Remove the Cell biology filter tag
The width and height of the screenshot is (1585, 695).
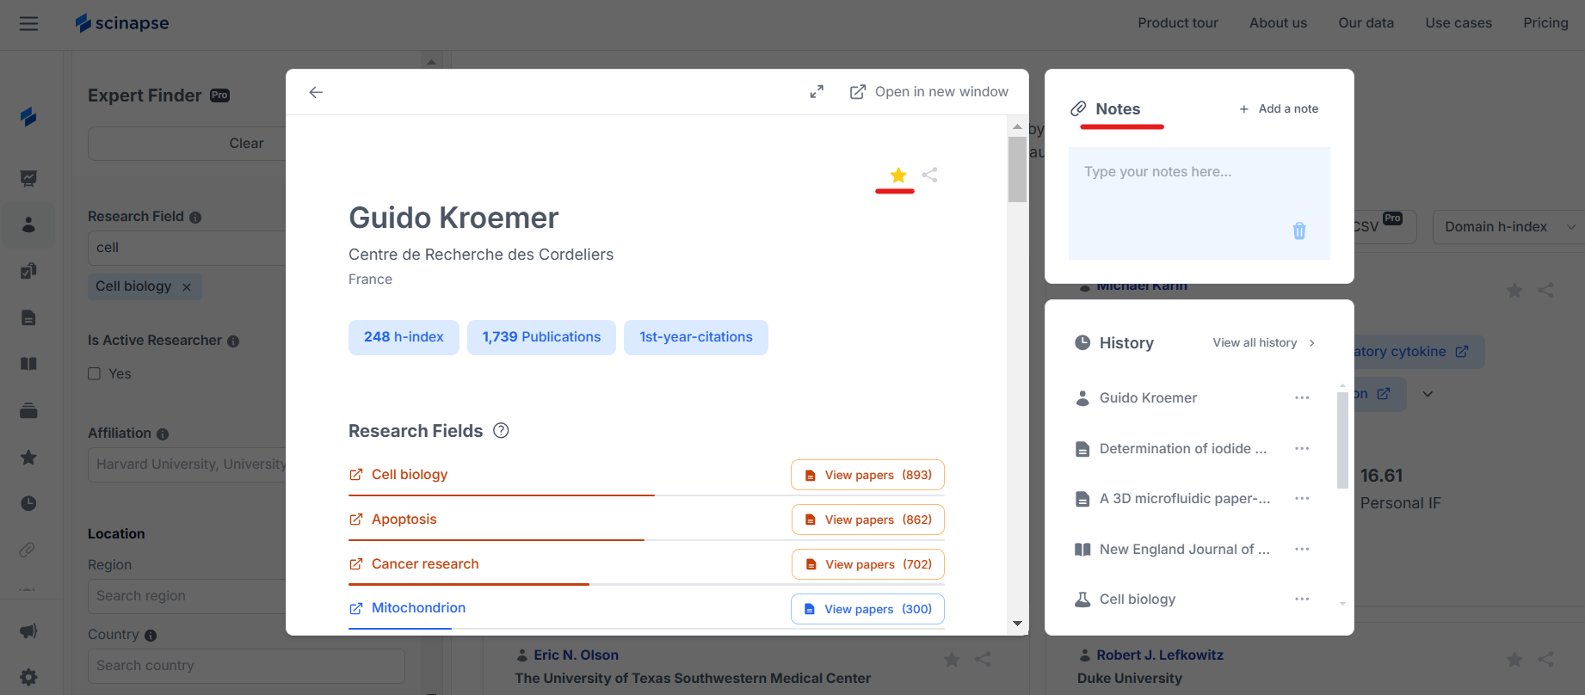click(186, 287)
